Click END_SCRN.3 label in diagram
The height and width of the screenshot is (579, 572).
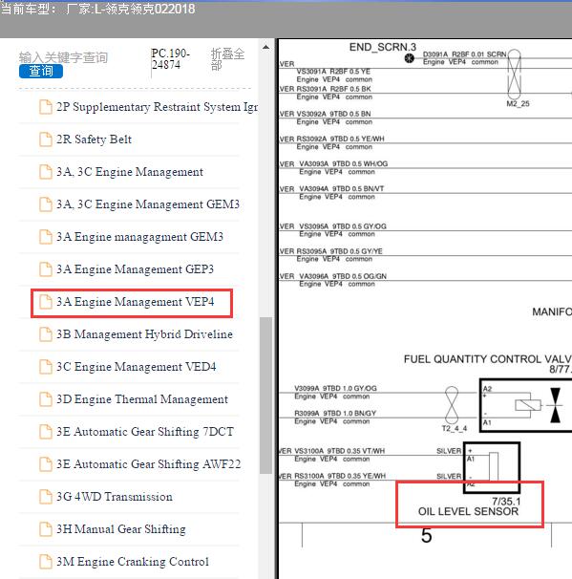pos(383,47)
